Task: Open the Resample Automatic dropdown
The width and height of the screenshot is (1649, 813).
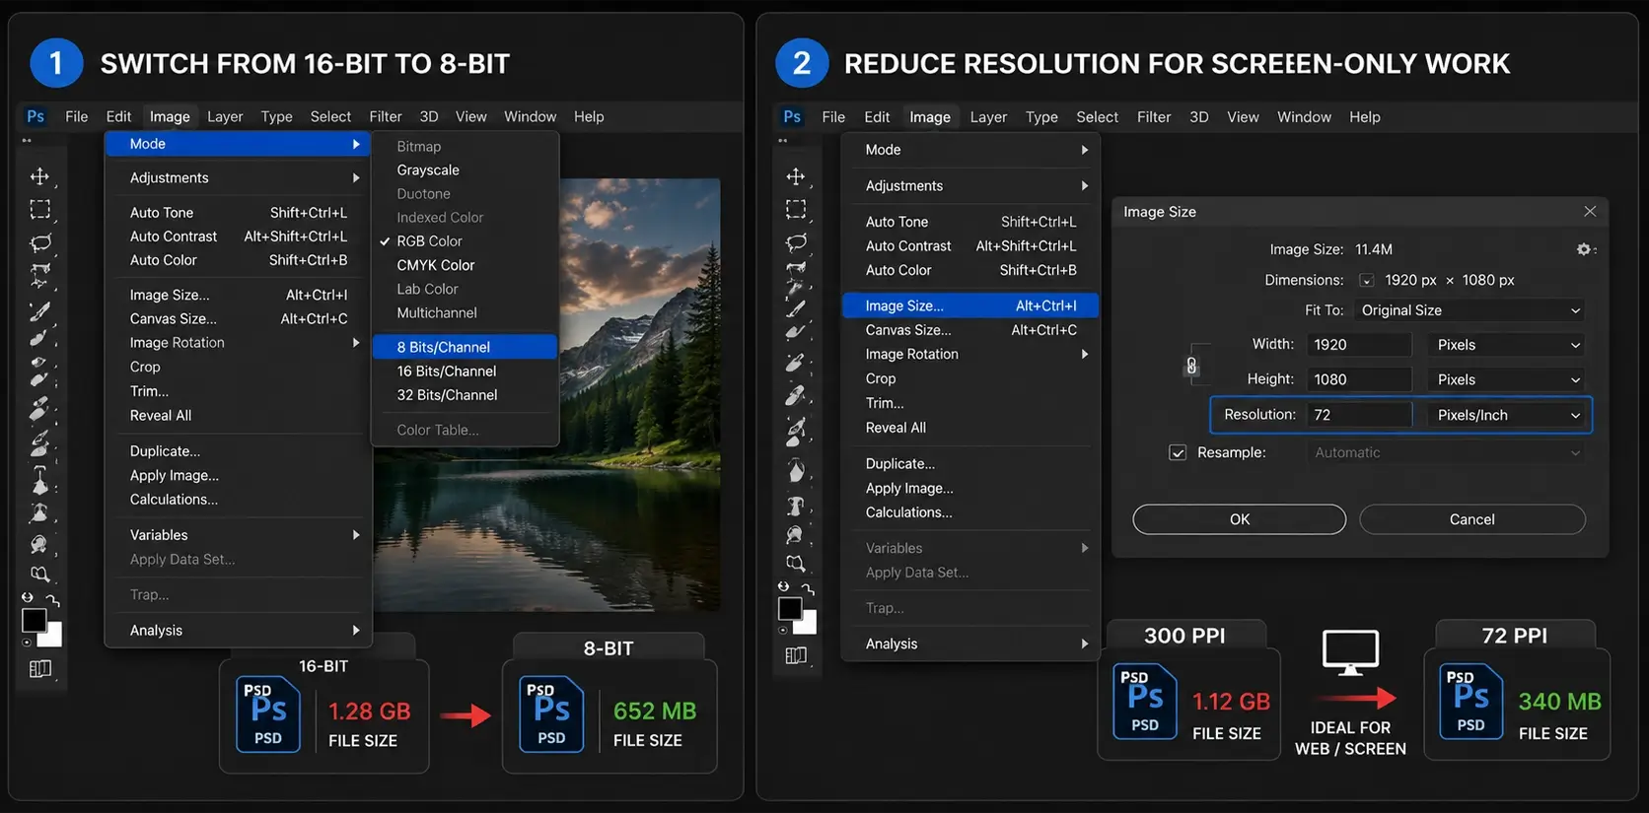Action: point(1447,452)
